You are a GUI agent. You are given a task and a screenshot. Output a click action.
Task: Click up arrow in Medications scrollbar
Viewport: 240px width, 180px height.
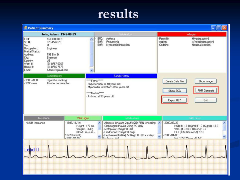coord(159,123)
